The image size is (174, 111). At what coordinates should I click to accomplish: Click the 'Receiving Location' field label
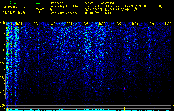(64, 6)
